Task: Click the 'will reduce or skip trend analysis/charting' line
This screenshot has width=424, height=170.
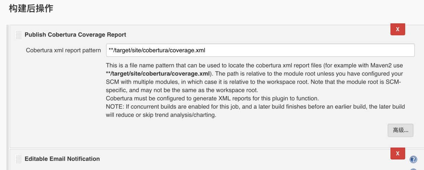Action: coord(161,115)
